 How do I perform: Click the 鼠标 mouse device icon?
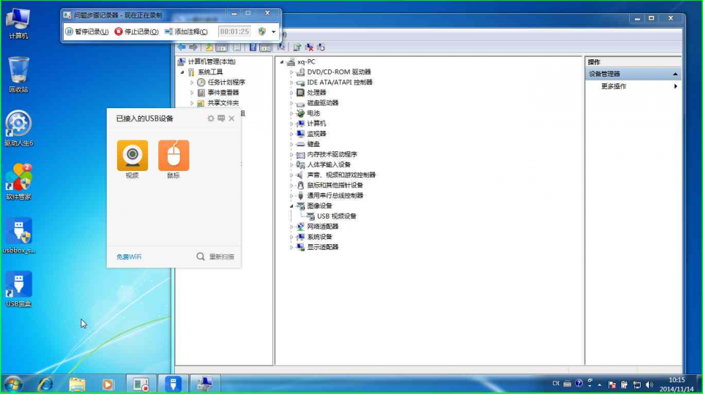pos(174,155)
